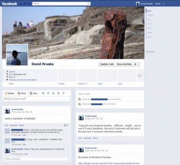The image size is (180, 165).
Task: Open David Hruska name in the comment thread
Action: click(x=17, y=149)
